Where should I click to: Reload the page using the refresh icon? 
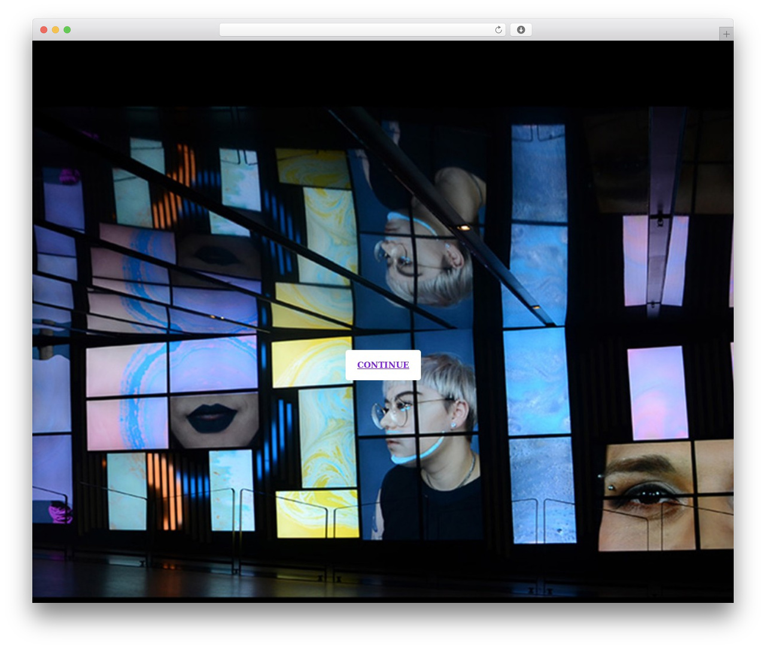click(498, 30)
